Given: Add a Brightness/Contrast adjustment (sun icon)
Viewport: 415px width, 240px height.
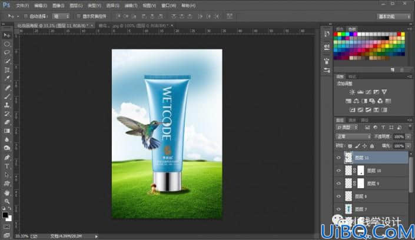Looking at the screenshot, I should (x=352, y=92).
